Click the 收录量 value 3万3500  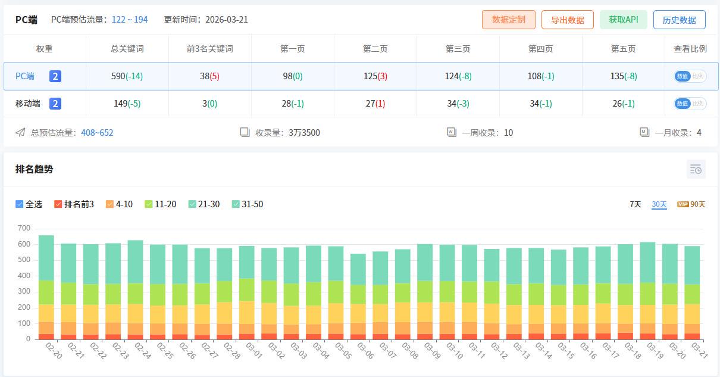(x=305, y=133)
